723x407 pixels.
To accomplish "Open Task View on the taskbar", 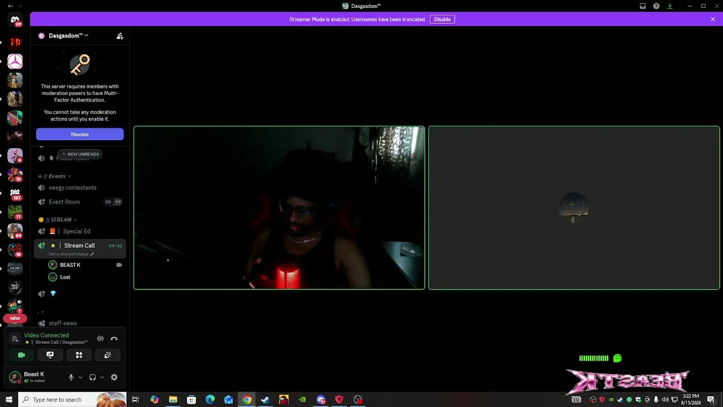I will click(136, 400).
